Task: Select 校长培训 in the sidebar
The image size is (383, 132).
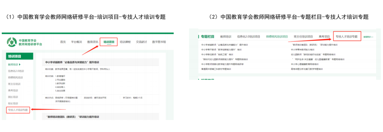Action: click(13, 103)
